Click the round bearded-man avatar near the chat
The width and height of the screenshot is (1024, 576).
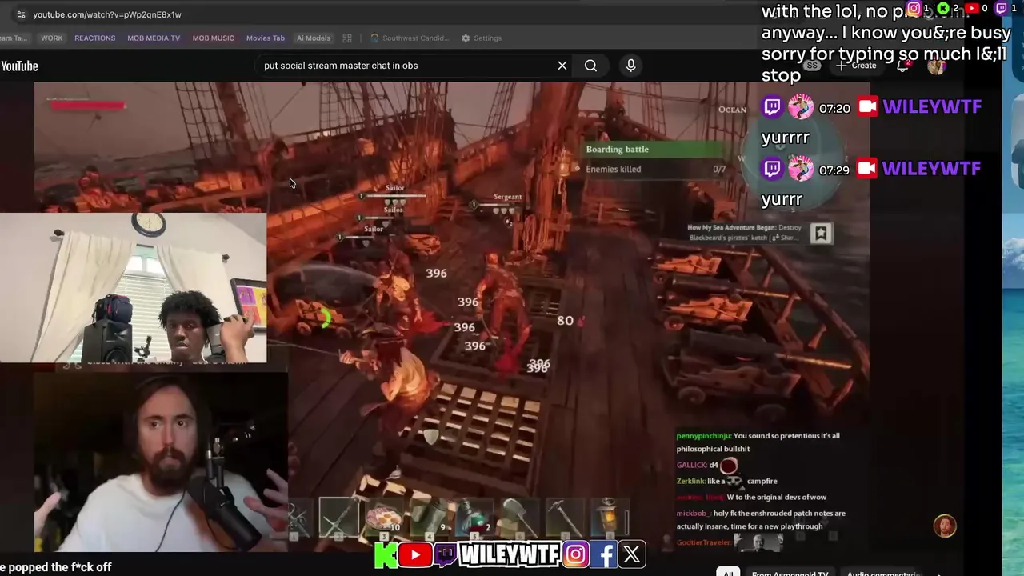tap(945, 526)
